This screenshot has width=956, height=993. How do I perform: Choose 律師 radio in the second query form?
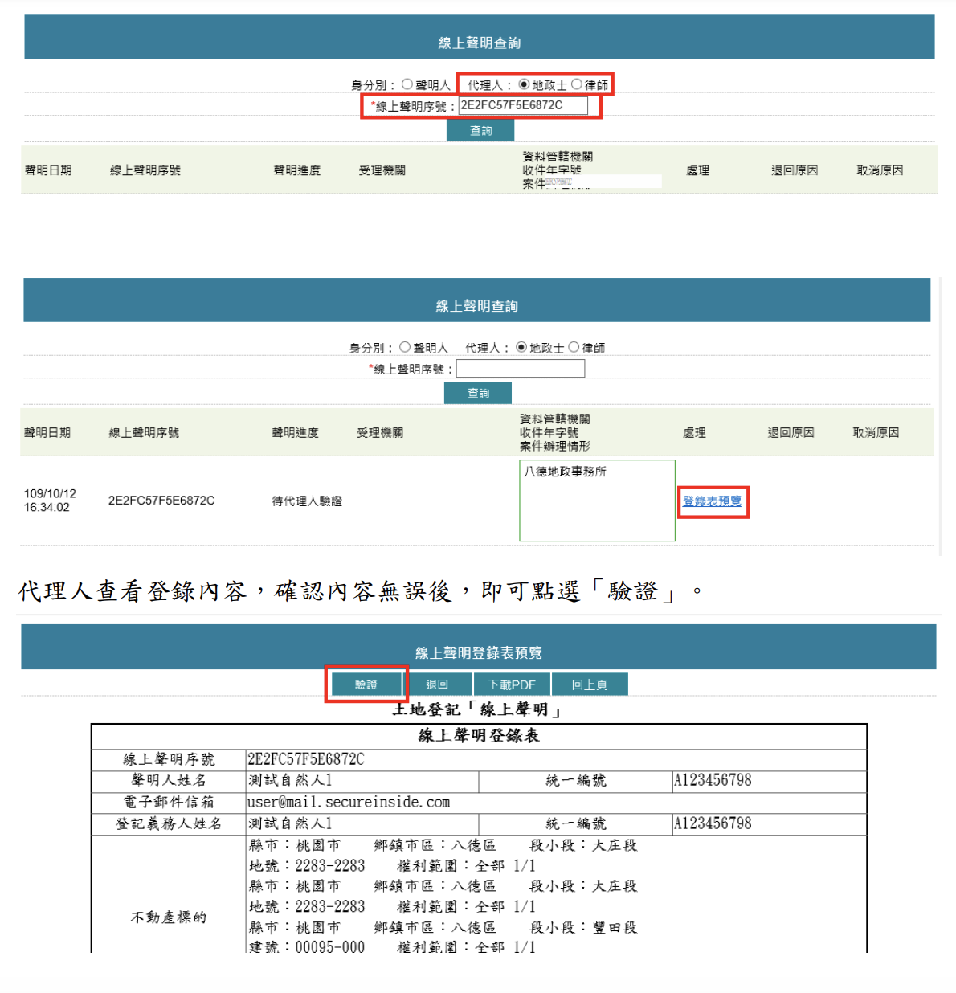(574, 347)
